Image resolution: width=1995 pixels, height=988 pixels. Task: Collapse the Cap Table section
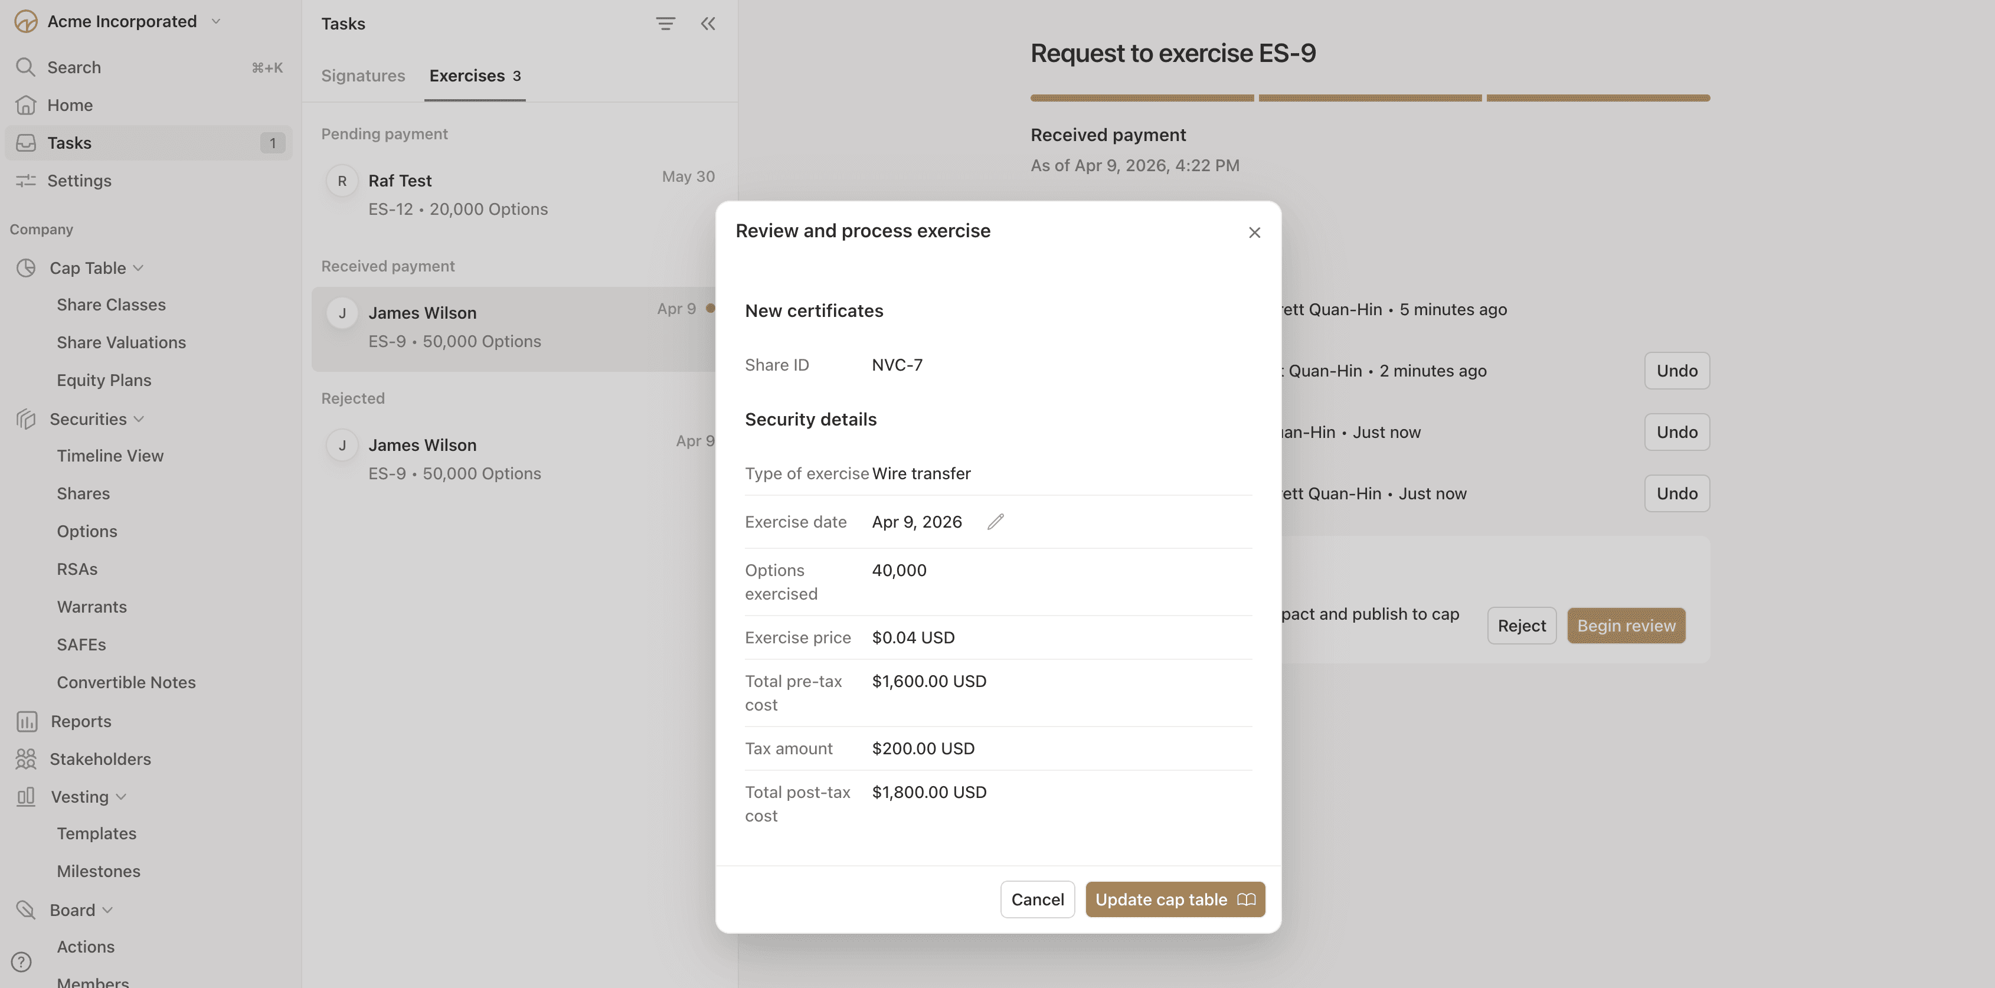[139, 268]
